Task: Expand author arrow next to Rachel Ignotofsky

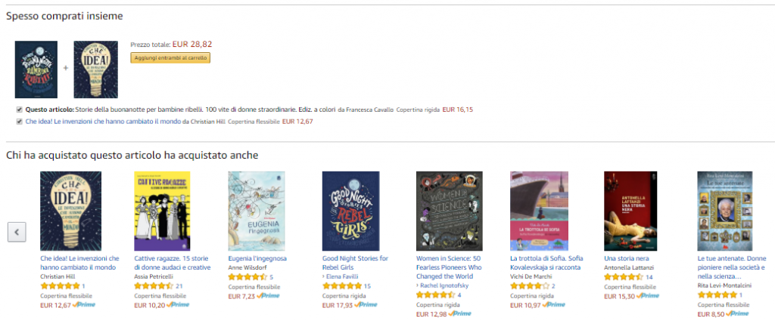Action: point(418,286)
